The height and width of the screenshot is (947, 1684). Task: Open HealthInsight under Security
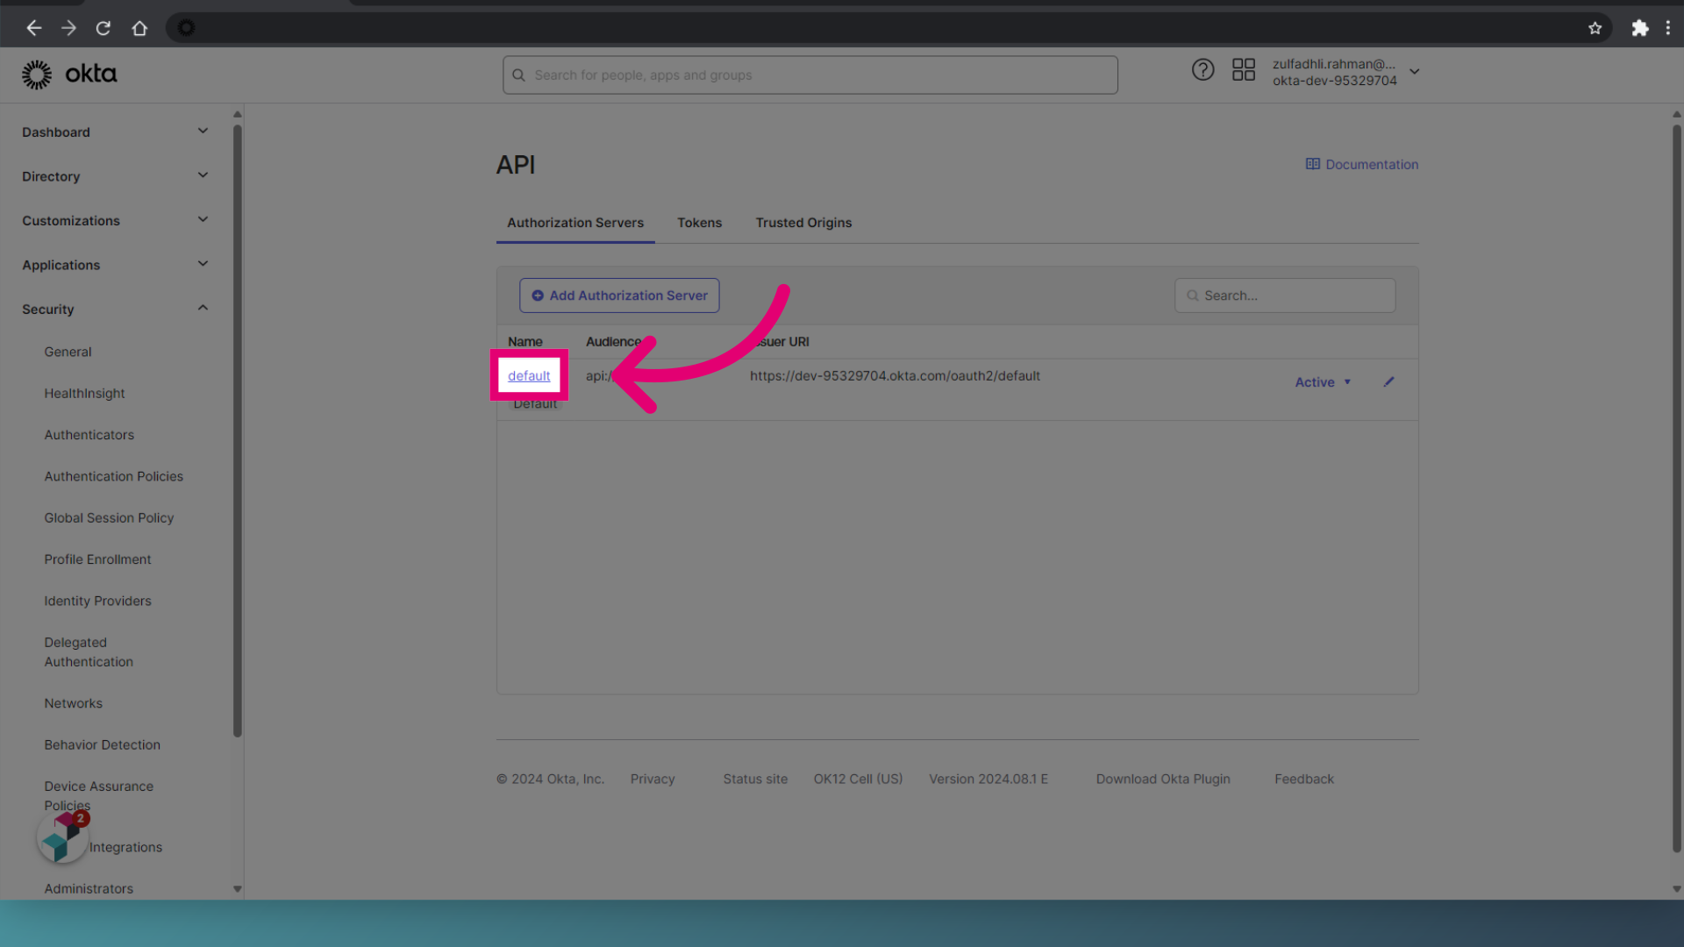84,393
